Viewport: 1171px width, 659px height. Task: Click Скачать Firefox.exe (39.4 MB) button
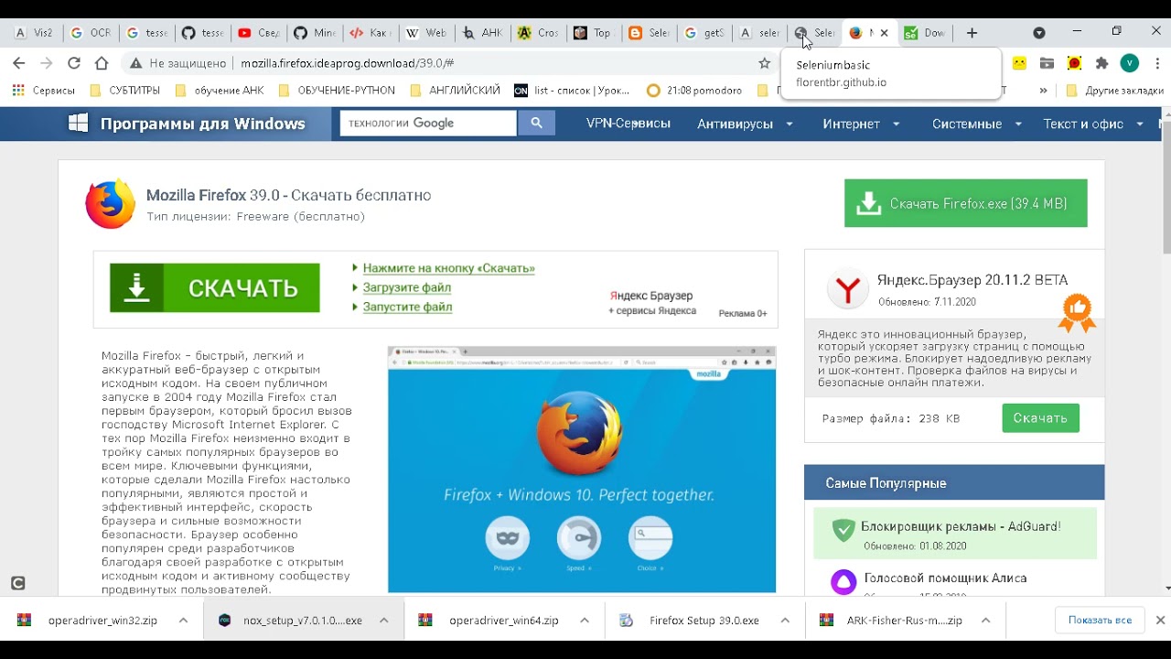pyautogui.click(x=965, y=203)
